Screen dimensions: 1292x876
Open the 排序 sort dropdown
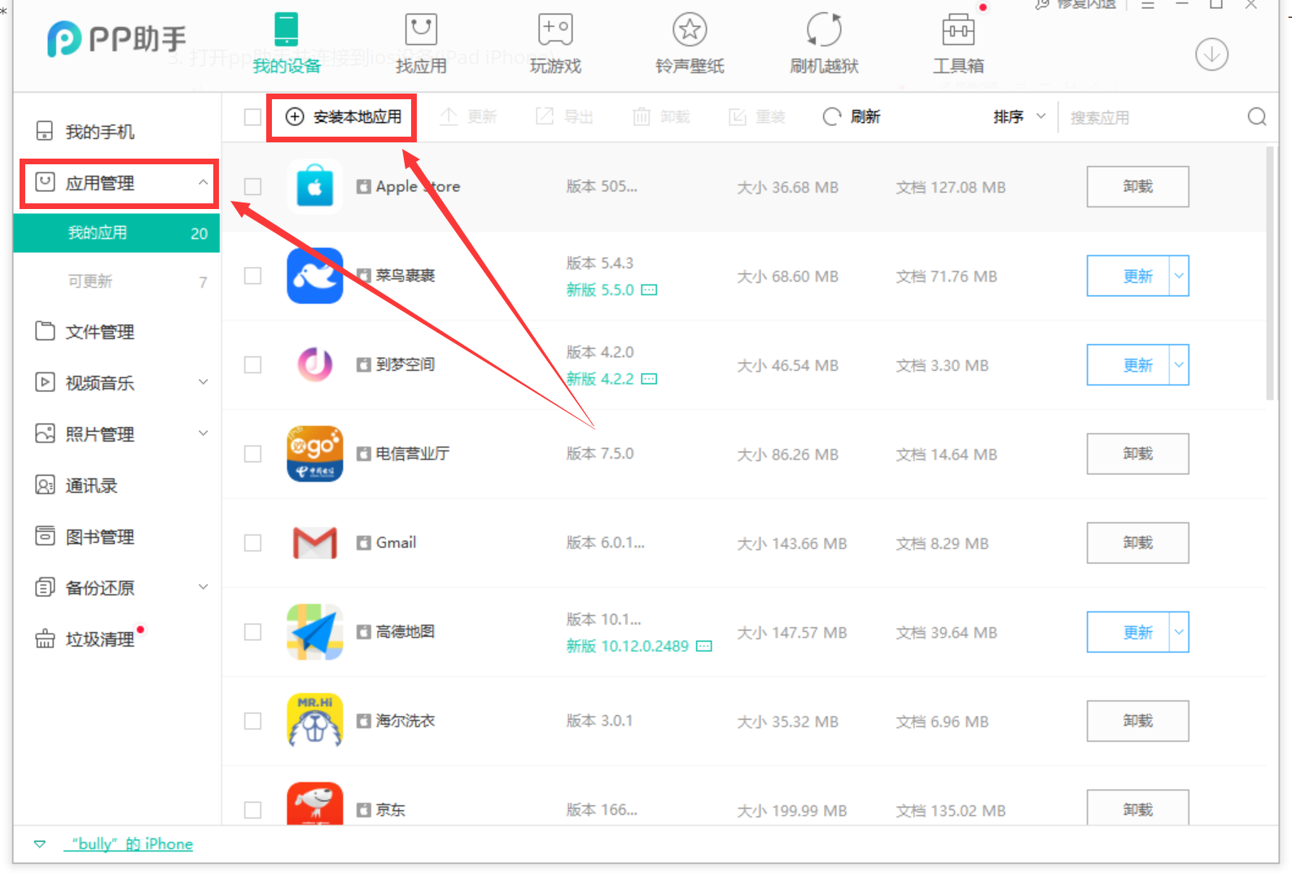tap(1019, 117)
